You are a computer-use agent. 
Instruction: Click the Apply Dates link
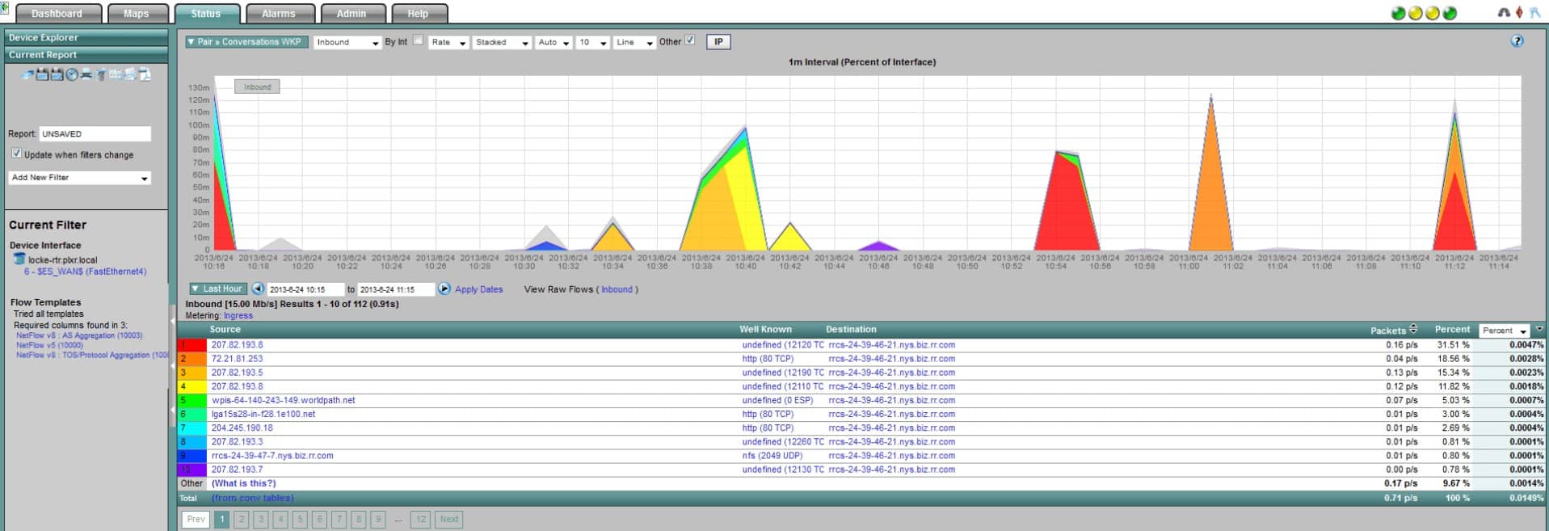point(478,289)
